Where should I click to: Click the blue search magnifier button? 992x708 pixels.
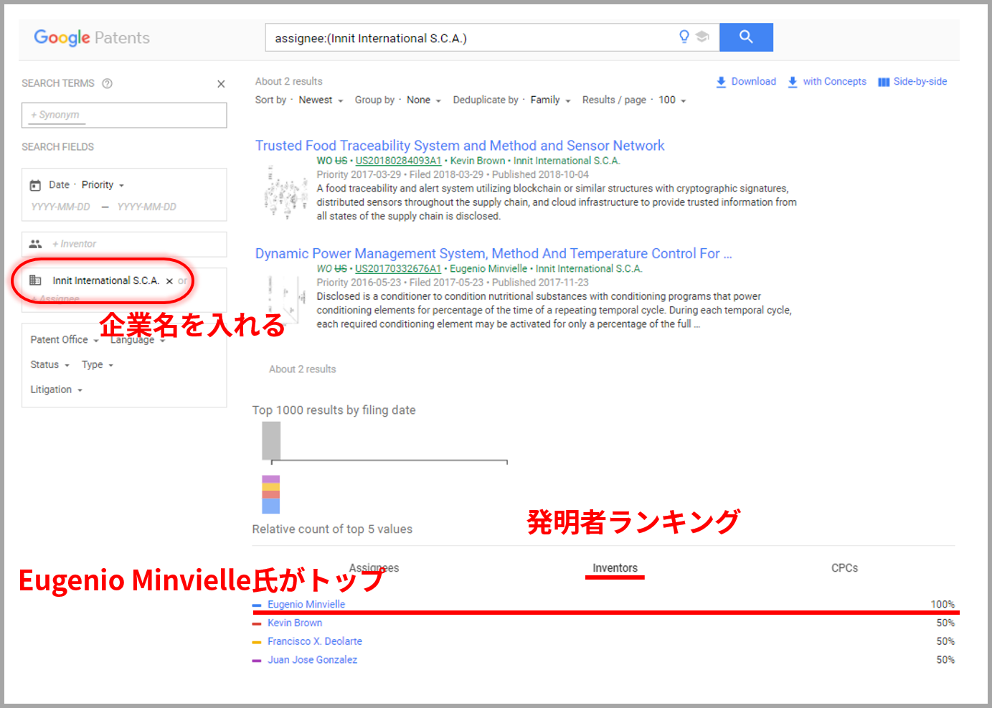tap(746, 37)
